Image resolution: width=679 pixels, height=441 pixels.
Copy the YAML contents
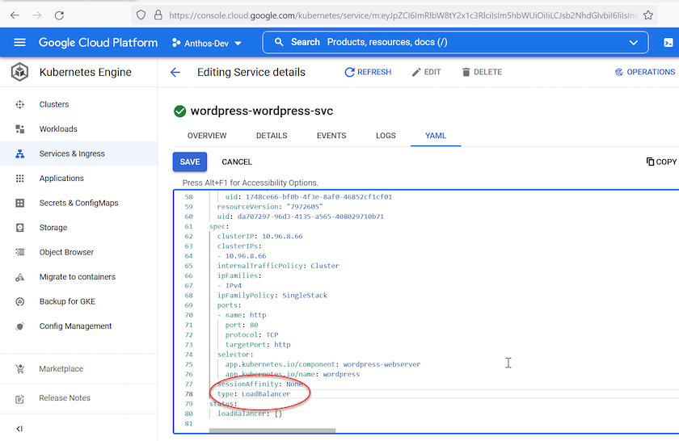coord(661,162)
